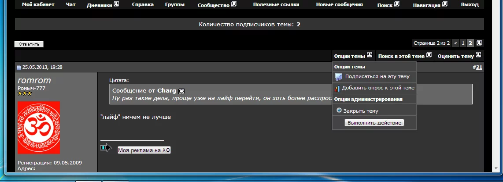The height and width of the screenshot is (182, 503).
Task: Click the arrow icon in romrom's signature
Action: (x=106, y=148)
